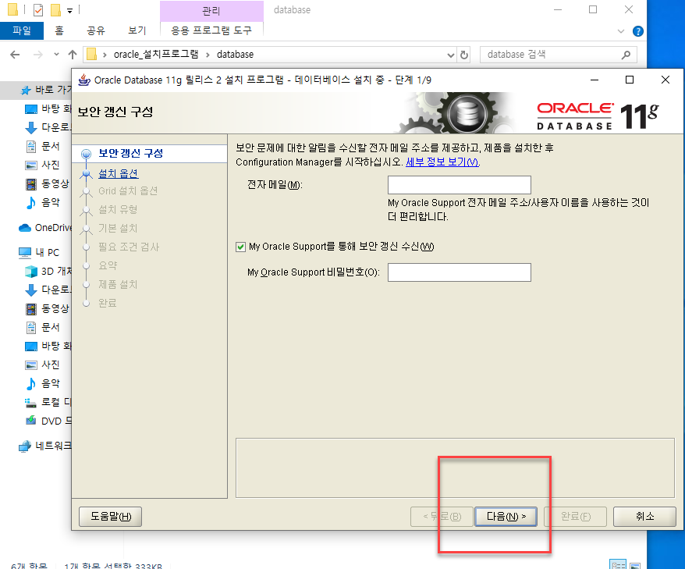
Task: Open Explorer help question mark icon
Action: pos(638,31)
